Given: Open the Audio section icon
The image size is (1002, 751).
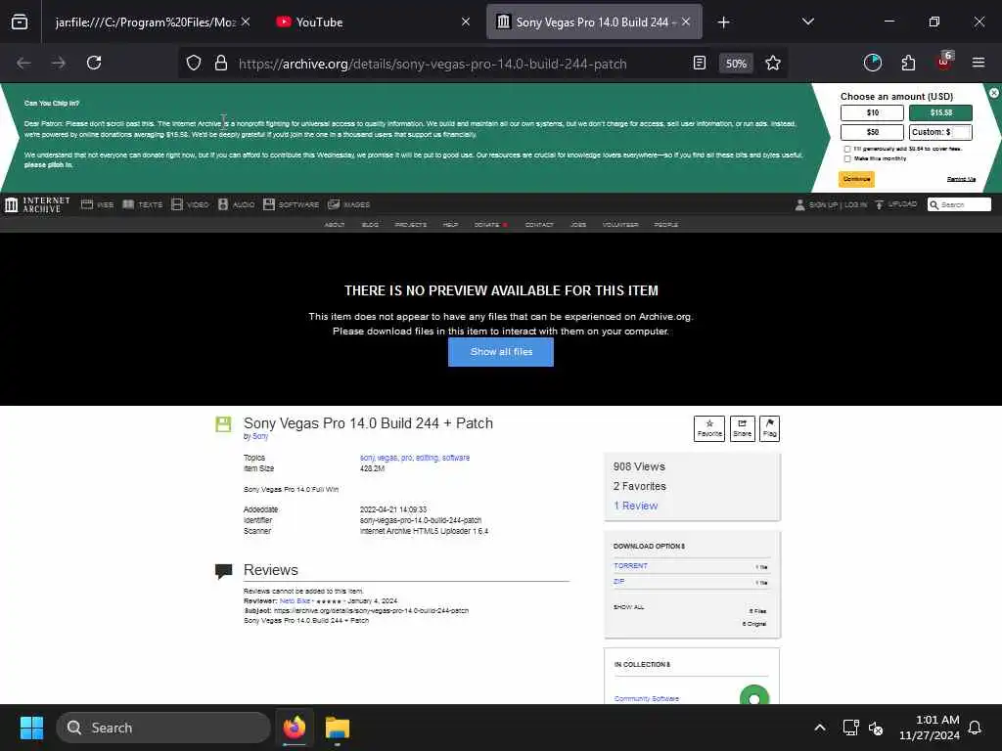Looking at the screenshot, I should tap(223, 204).
